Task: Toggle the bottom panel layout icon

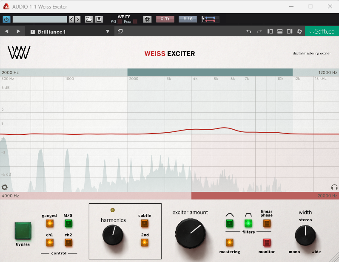Action: pos(280,31)
